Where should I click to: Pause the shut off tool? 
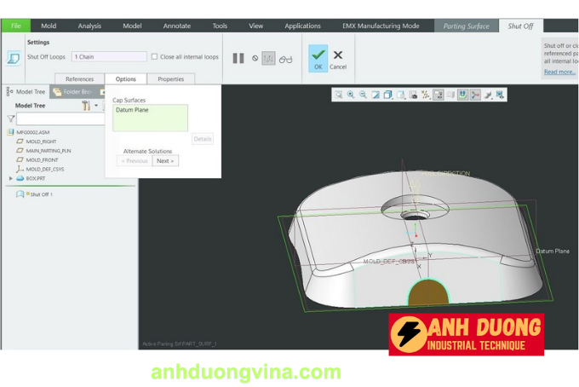[x=238, y=59]
